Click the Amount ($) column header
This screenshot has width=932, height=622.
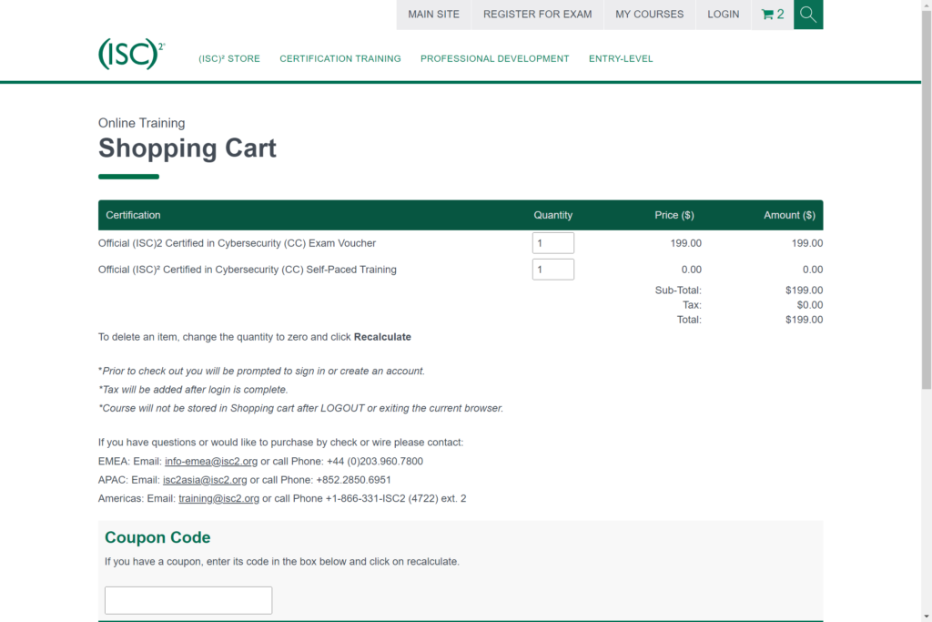[789, 215]
